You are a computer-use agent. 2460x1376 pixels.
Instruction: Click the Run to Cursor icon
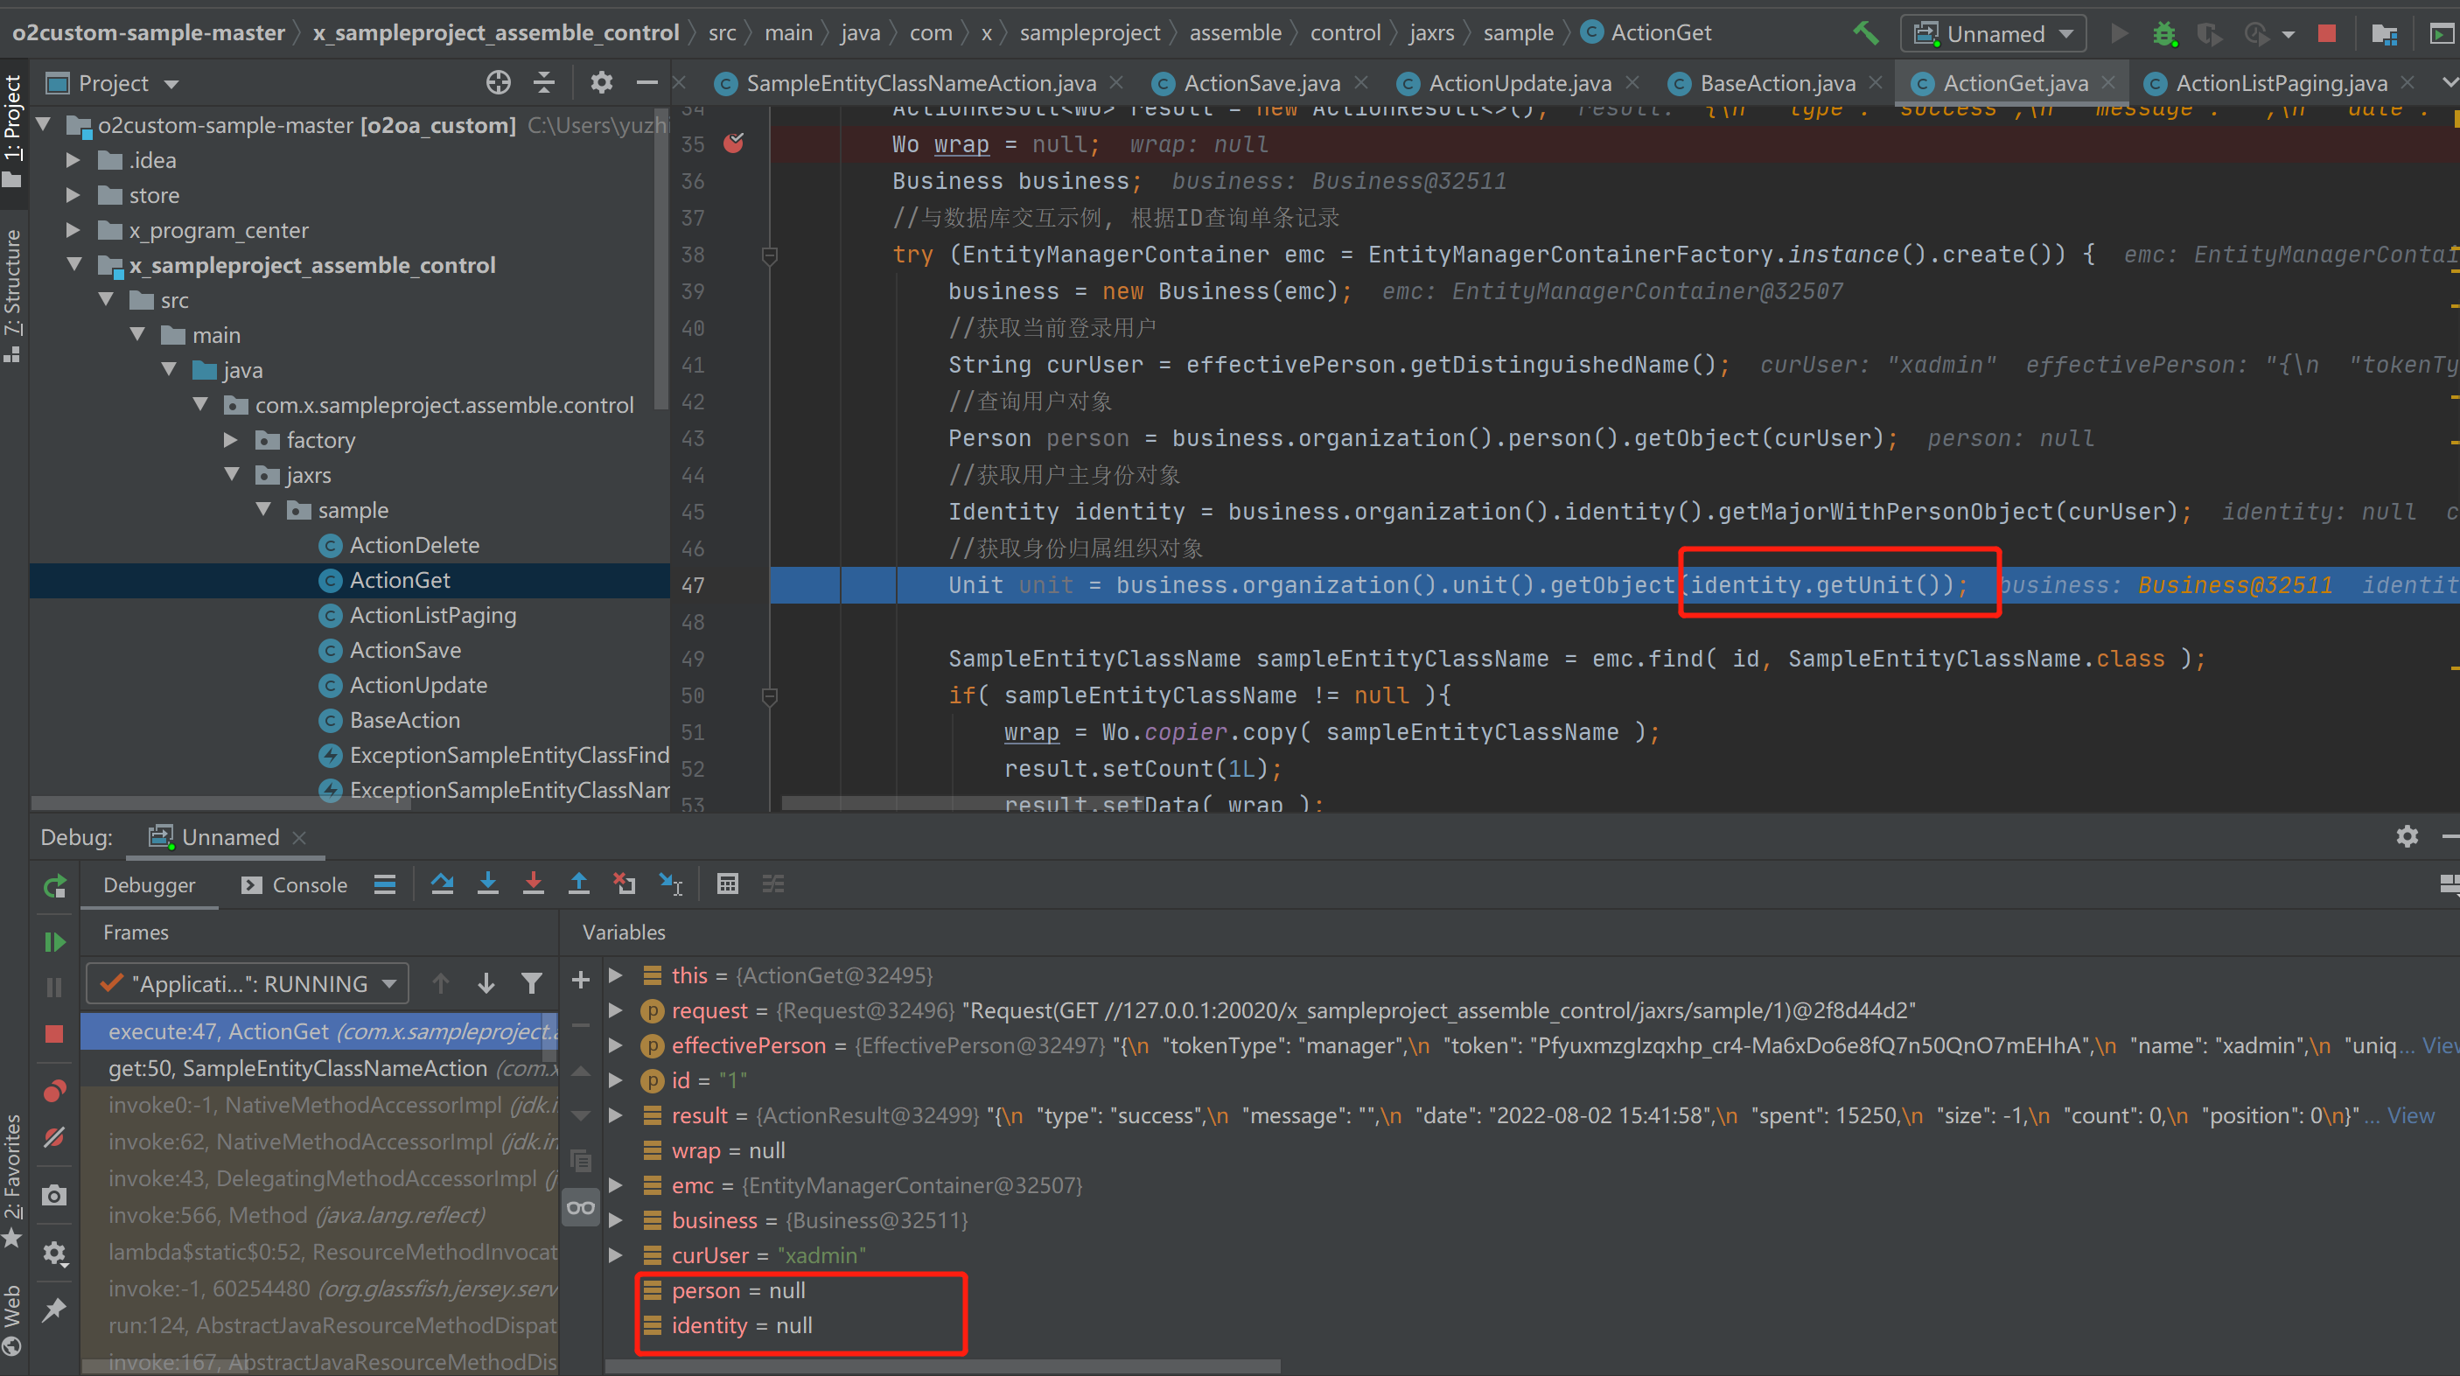pos(670,884)
